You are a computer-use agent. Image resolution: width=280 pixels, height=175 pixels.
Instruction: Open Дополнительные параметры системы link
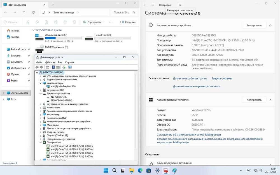pyautogui.click(x=197, y=87)
